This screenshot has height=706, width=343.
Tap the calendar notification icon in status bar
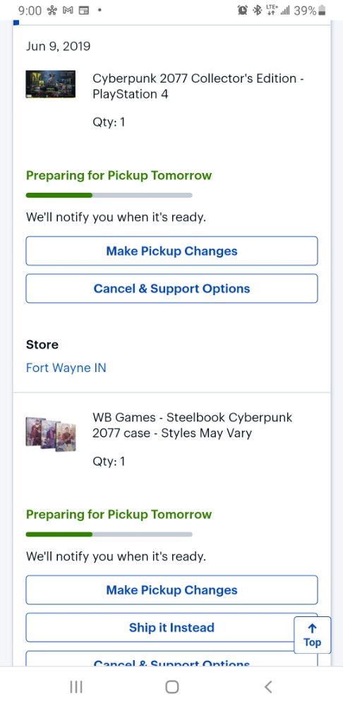(83, 10)
